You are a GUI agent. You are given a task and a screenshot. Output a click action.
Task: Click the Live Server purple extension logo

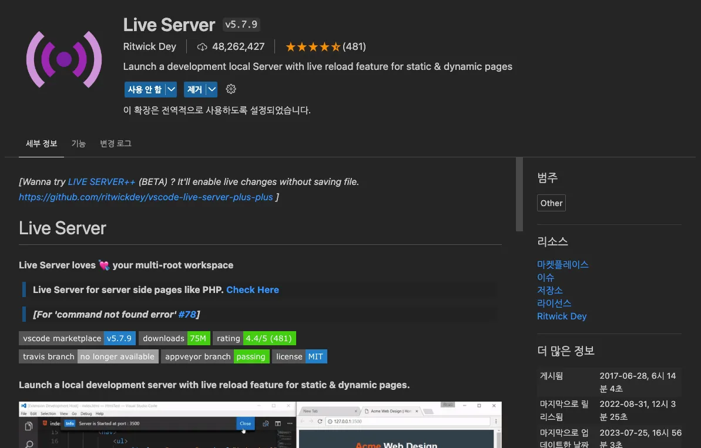pyautogui.click(x=64, y=59)
